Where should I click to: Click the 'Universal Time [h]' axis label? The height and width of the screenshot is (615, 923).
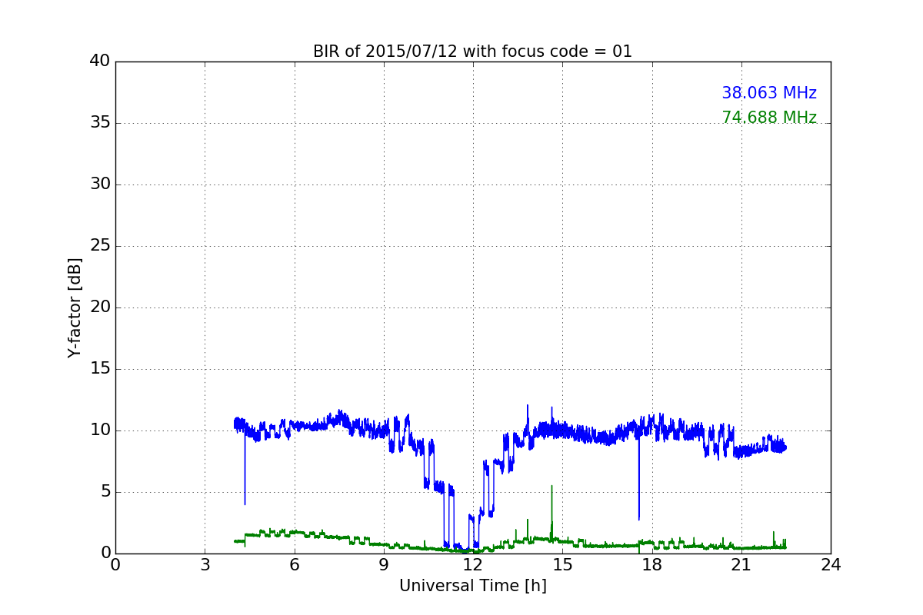tap(472, 586)
